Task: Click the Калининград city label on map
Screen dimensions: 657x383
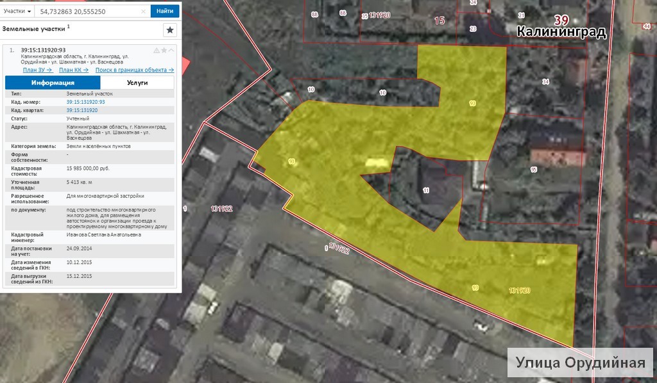Action: [x=561, y=33]
